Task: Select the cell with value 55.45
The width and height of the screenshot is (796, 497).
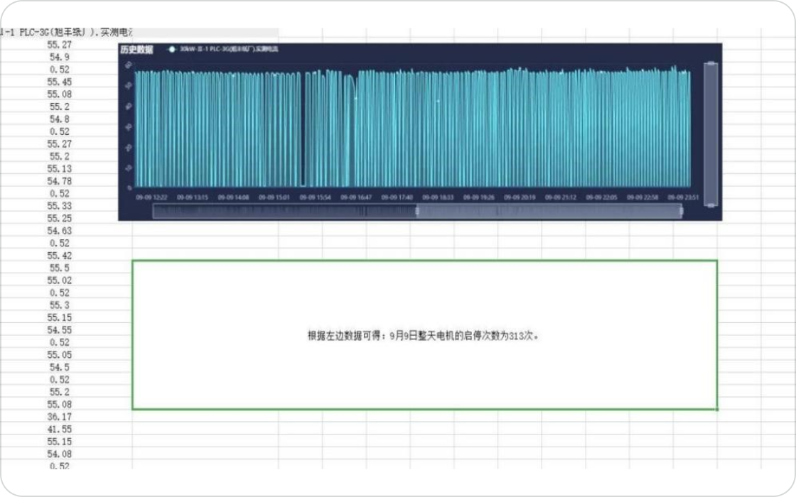Action: [x=60, y=82]
